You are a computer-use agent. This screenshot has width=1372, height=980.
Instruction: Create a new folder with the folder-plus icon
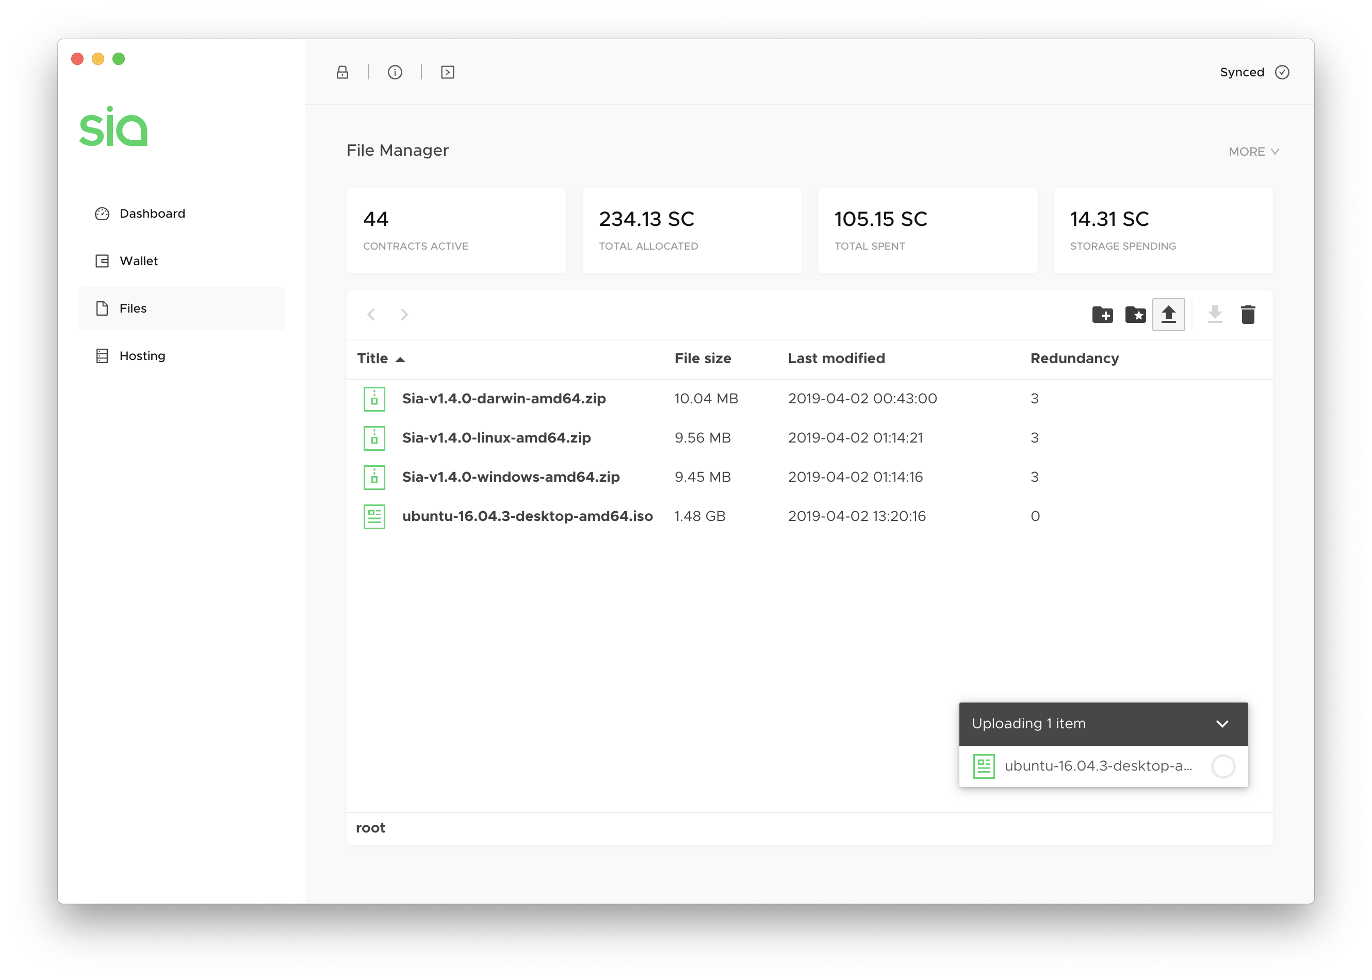(x=1103, y=315)
